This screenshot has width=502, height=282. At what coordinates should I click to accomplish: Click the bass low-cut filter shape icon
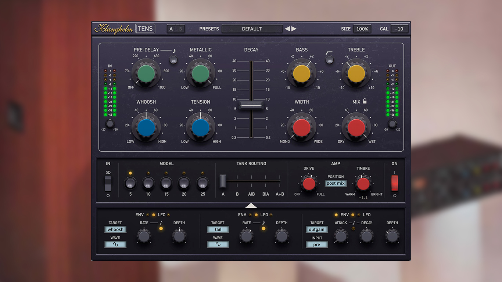coord(329,54)
